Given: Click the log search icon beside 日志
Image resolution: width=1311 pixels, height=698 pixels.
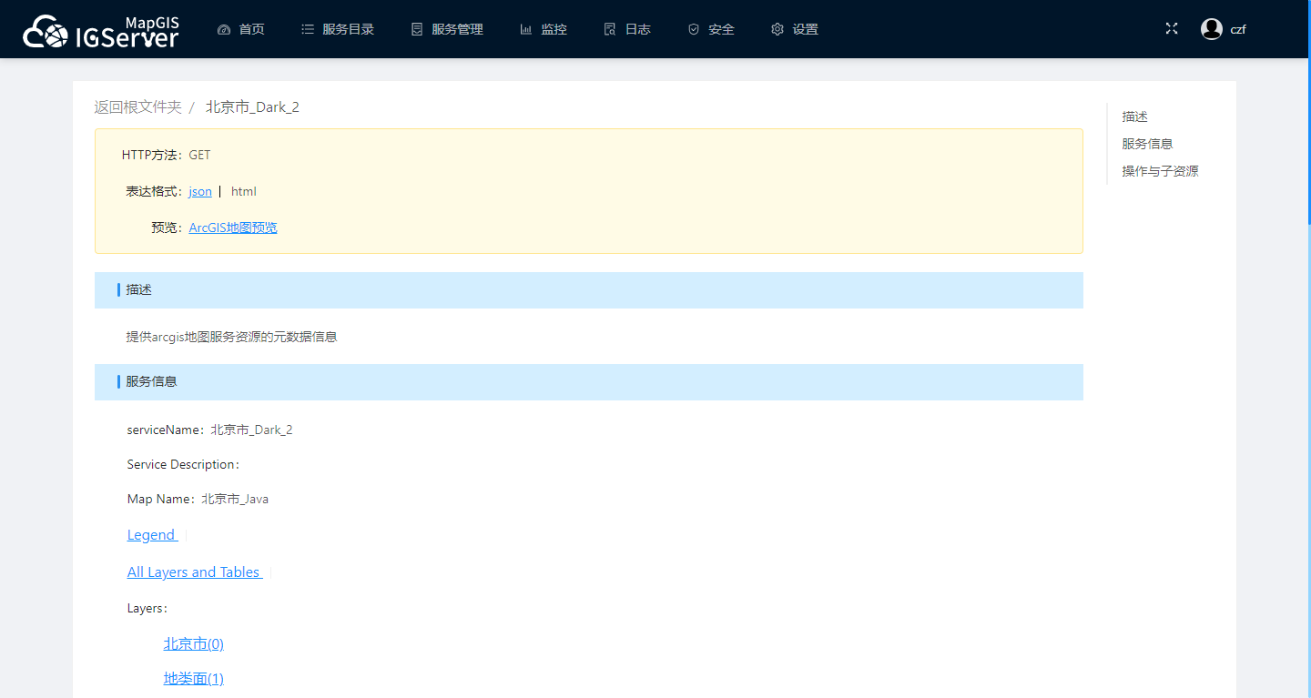Looking at the screenshot, I should pyautogui.click(x=610, y=29).
